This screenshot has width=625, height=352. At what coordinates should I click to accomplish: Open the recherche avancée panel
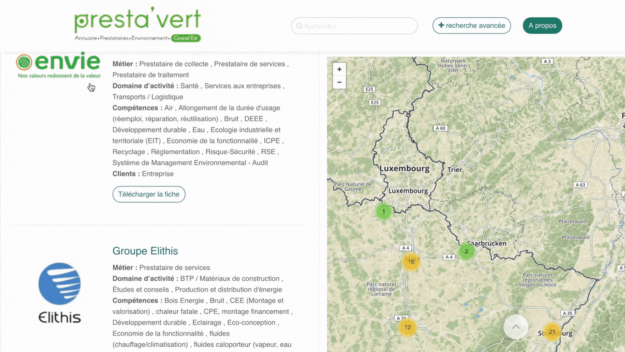[471, 26]
